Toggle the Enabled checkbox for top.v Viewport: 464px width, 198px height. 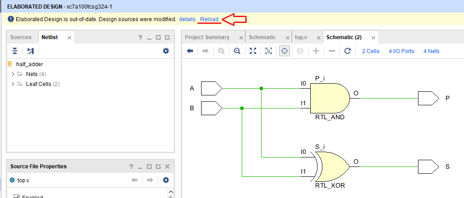click(17, 197)
